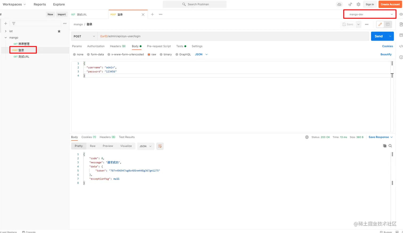
Task: Click the Cookies link beside request tabs
Action: (388, 46)
